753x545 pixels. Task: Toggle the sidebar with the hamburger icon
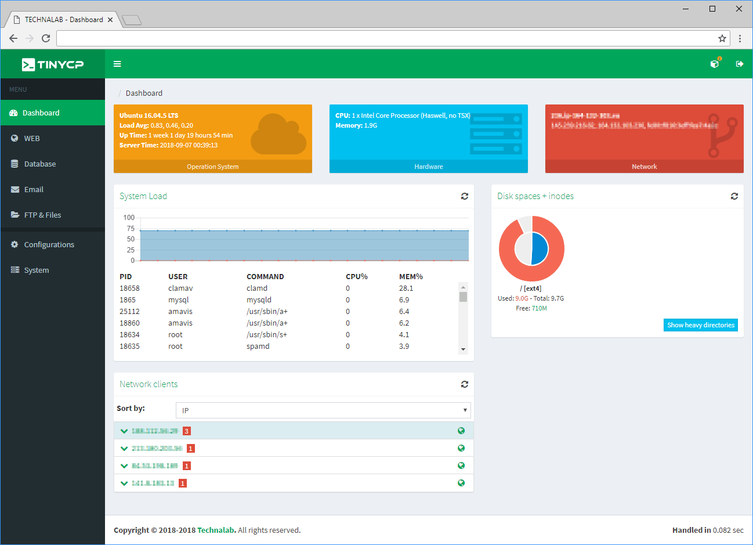pyautogui.click(x=117, y=64)
